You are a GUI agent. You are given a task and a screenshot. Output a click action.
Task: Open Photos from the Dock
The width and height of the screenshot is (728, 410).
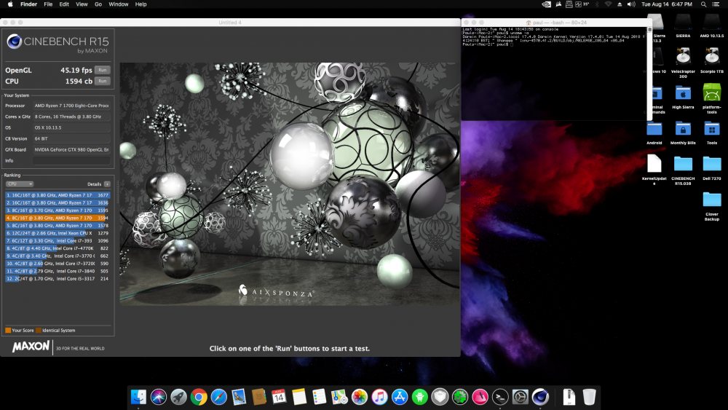pyautogui.click(x=360, y=397)
